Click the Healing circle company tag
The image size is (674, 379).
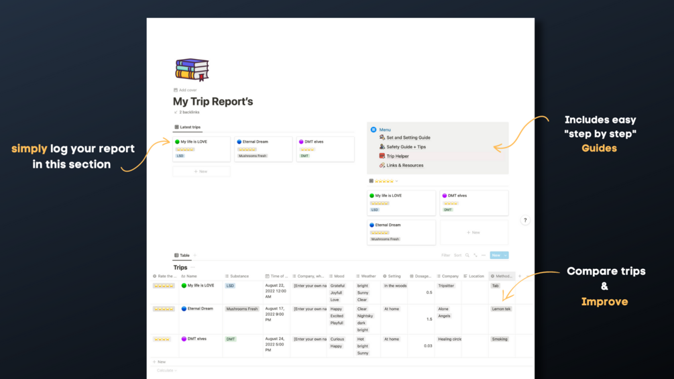tap(449, 339)
